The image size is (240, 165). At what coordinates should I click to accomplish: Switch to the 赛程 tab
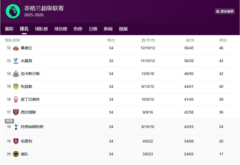tap(9, 29)
